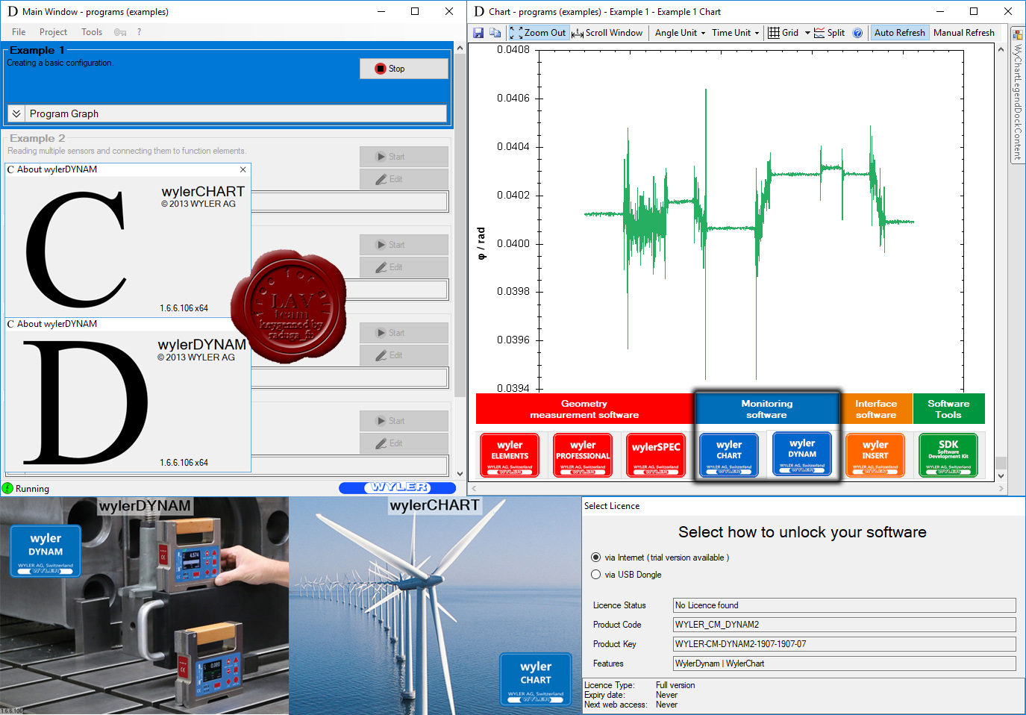The image size is (1026, 715).
Task: Click the D app icon in the Chart window title bar
Action: (x=479, y=11)
